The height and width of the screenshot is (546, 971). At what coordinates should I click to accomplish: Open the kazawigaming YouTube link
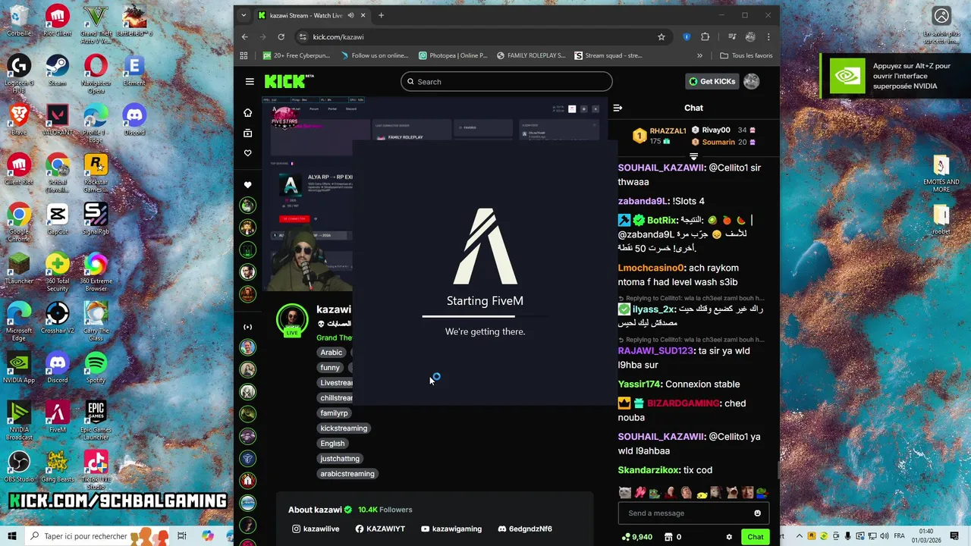[x=451, y=529]
